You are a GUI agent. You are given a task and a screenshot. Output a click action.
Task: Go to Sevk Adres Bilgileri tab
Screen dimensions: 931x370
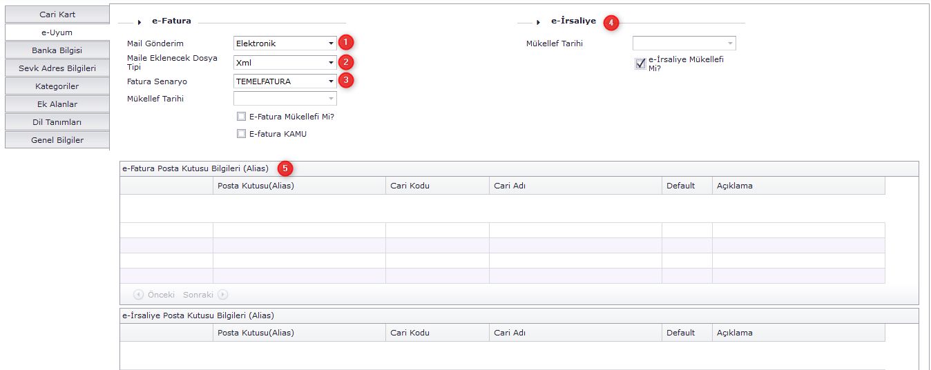(x=57, y=68)
